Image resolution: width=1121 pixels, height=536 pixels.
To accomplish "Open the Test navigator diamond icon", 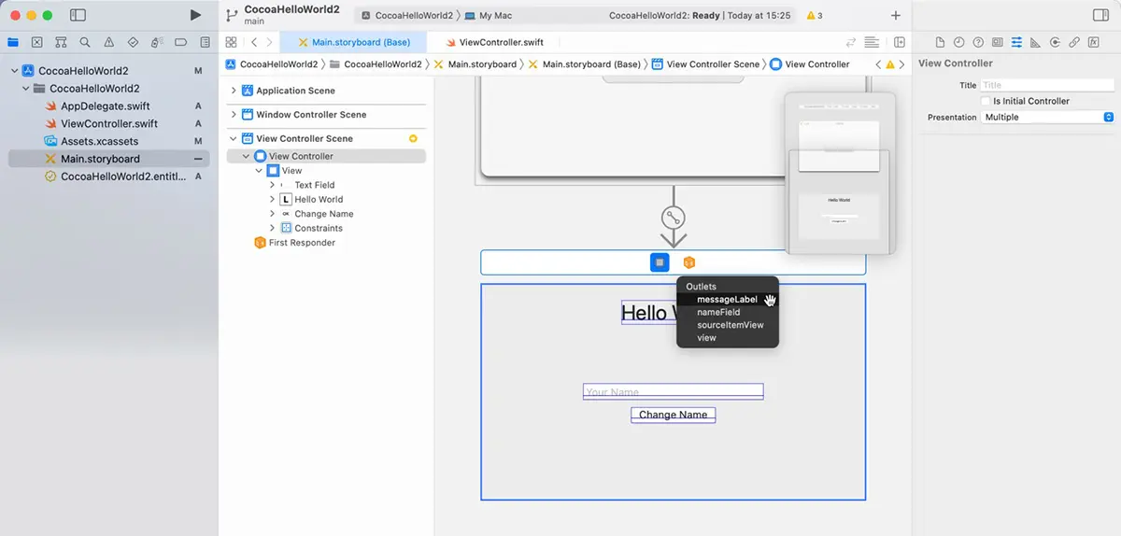I will click(133, 42).
